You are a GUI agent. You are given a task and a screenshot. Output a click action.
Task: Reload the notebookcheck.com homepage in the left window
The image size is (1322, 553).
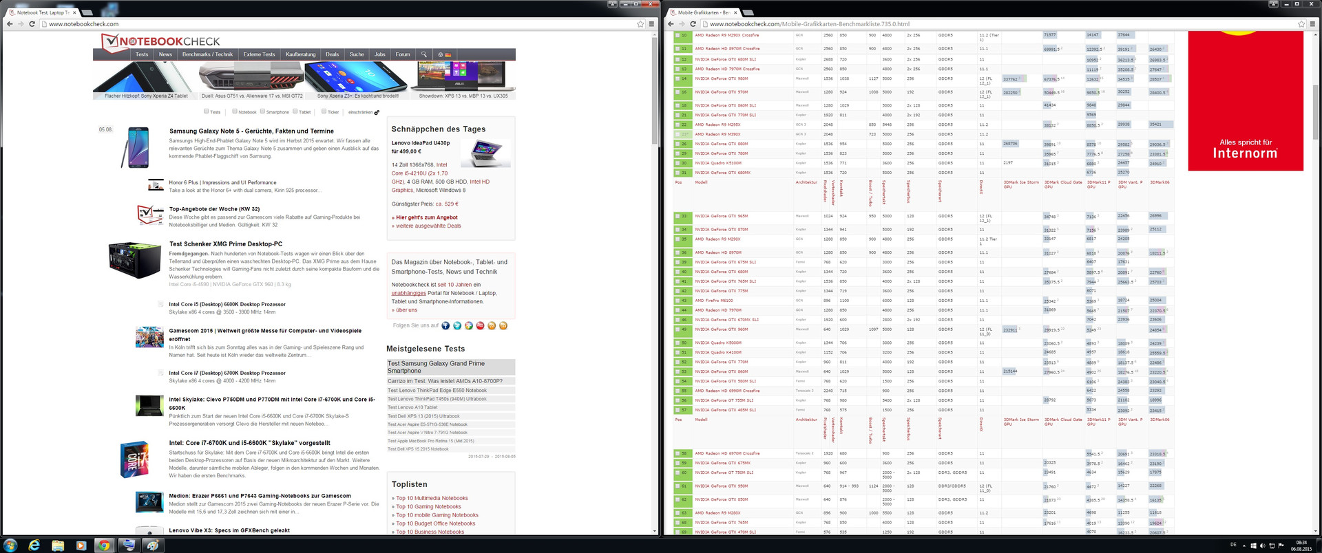coord(32,24)
